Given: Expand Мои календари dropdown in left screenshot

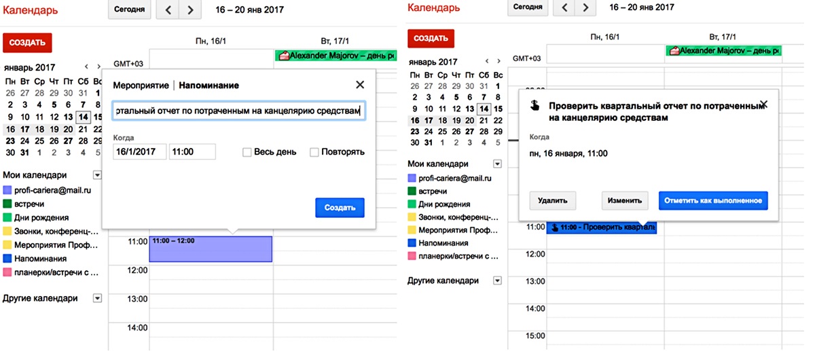Looking at the screenshot, I should (97, 175).
